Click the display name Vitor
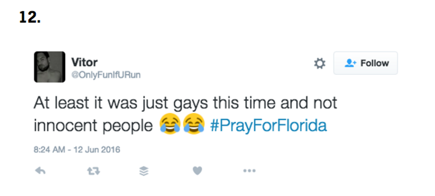Viewport: 435px width, 196px height. pyautogui.click(x=84, y=62)
